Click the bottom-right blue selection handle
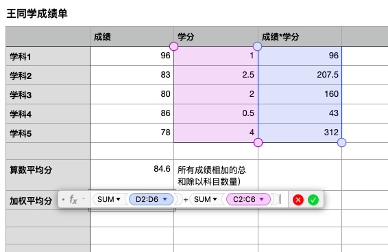This screenshot has width=388, height=252. (x=341, y=142)
